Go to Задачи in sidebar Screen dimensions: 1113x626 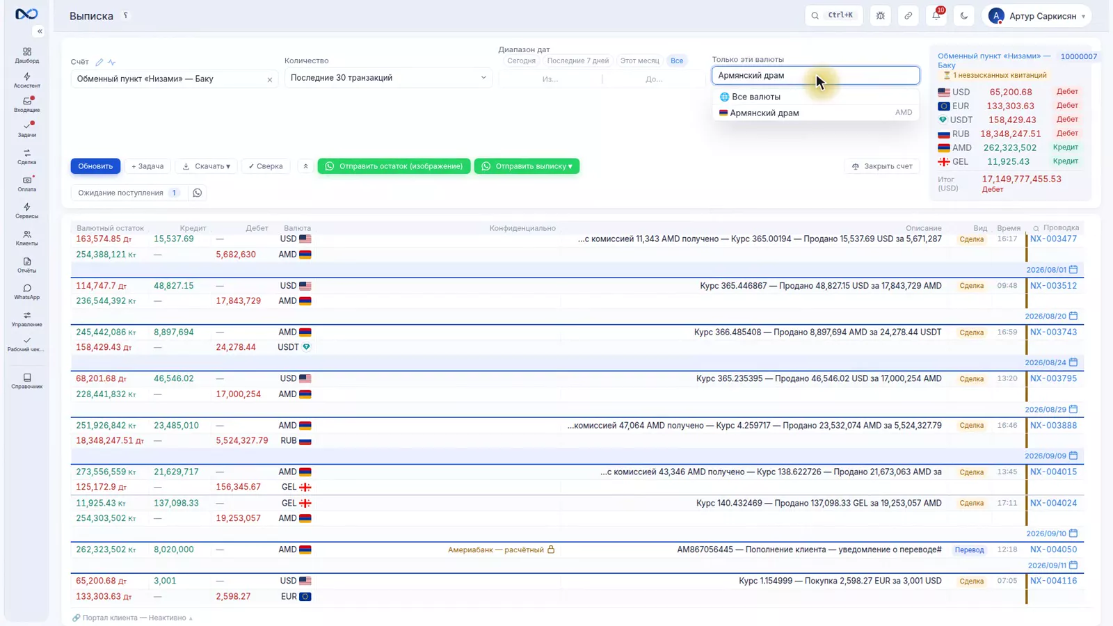click(x=26, y=130)
